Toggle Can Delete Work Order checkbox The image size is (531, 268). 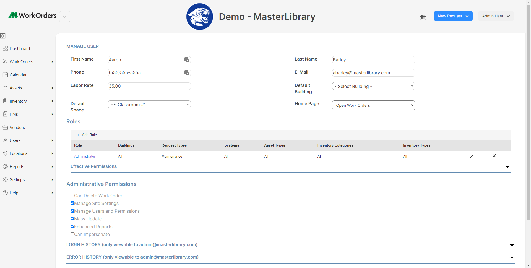click(x=72, y=195)
